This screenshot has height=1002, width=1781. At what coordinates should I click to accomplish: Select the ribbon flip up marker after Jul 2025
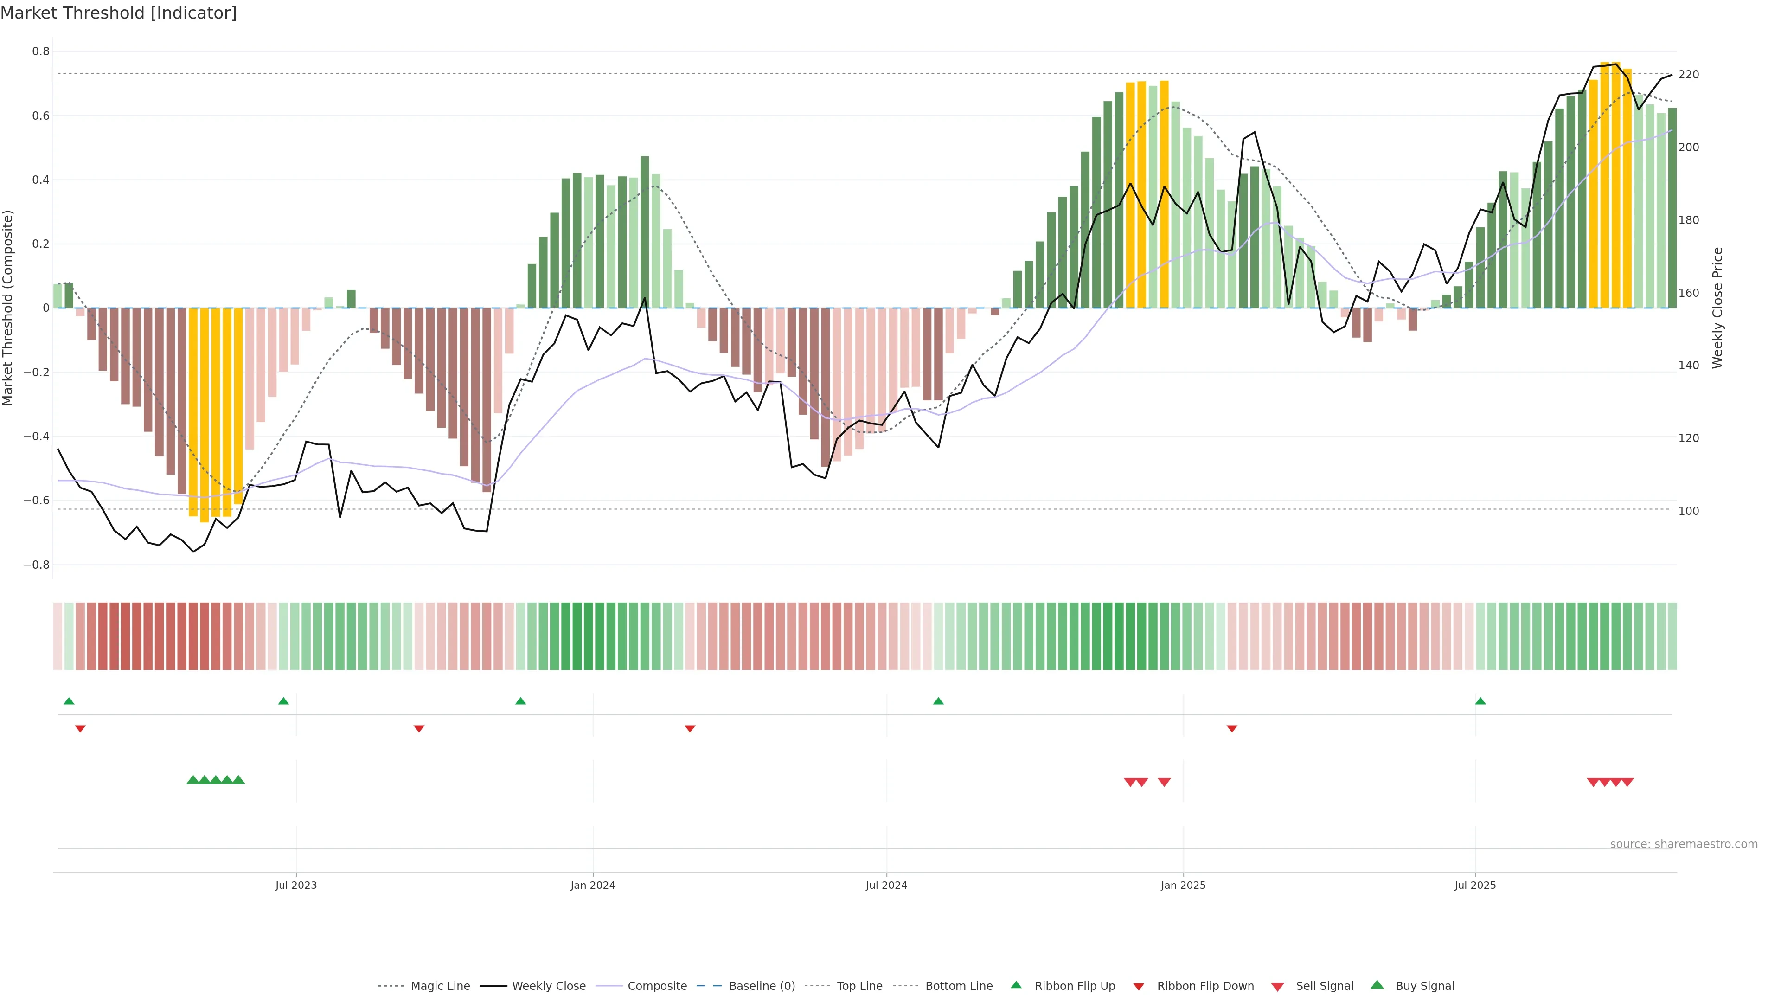coord(1480,701)
